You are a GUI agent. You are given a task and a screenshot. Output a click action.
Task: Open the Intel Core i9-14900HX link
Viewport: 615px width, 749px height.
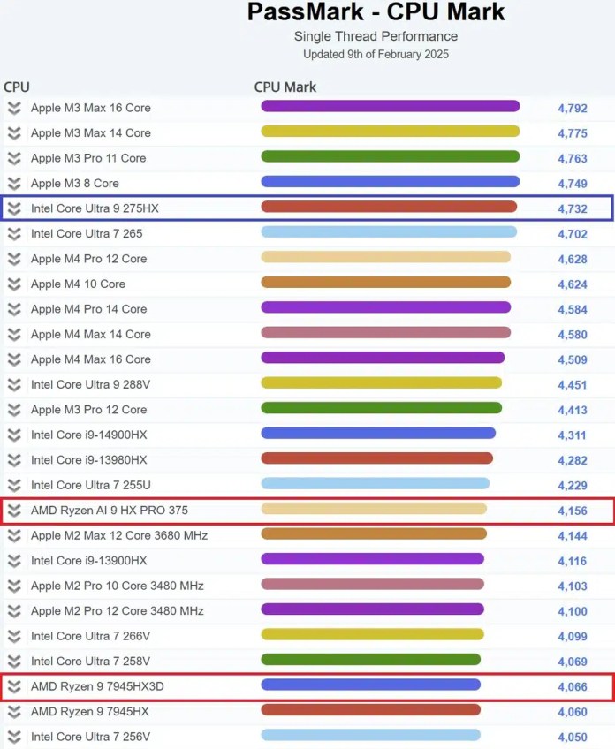89,435
